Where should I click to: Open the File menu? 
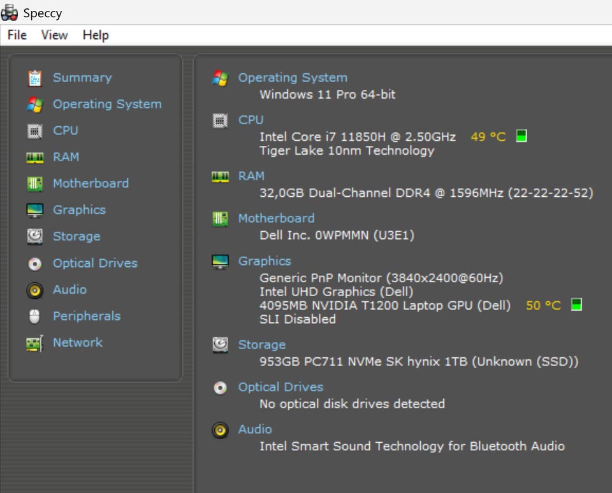[x=17, y=35]
